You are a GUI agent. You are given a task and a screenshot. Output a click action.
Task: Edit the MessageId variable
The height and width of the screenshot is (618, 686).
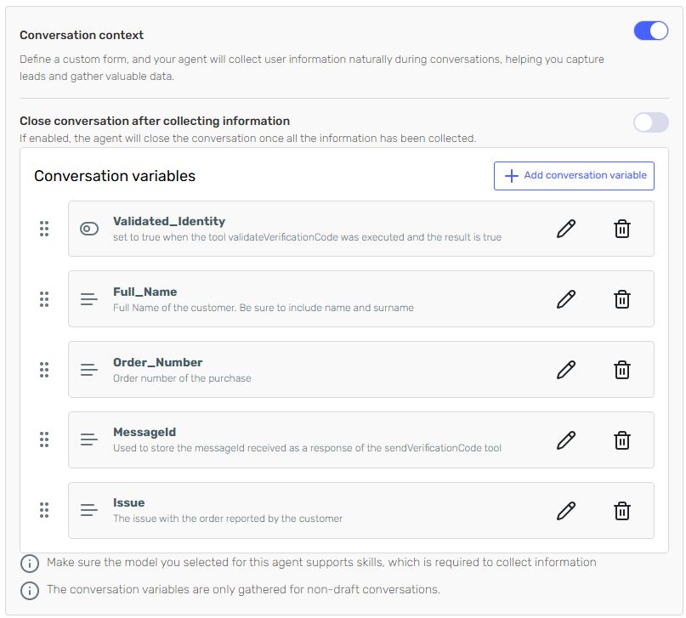click(x=566, y=439)
